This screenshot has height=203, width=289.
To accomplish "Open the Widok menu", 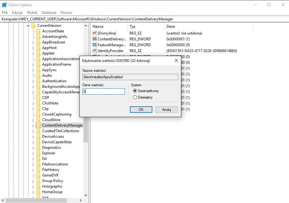I will 32,13.
